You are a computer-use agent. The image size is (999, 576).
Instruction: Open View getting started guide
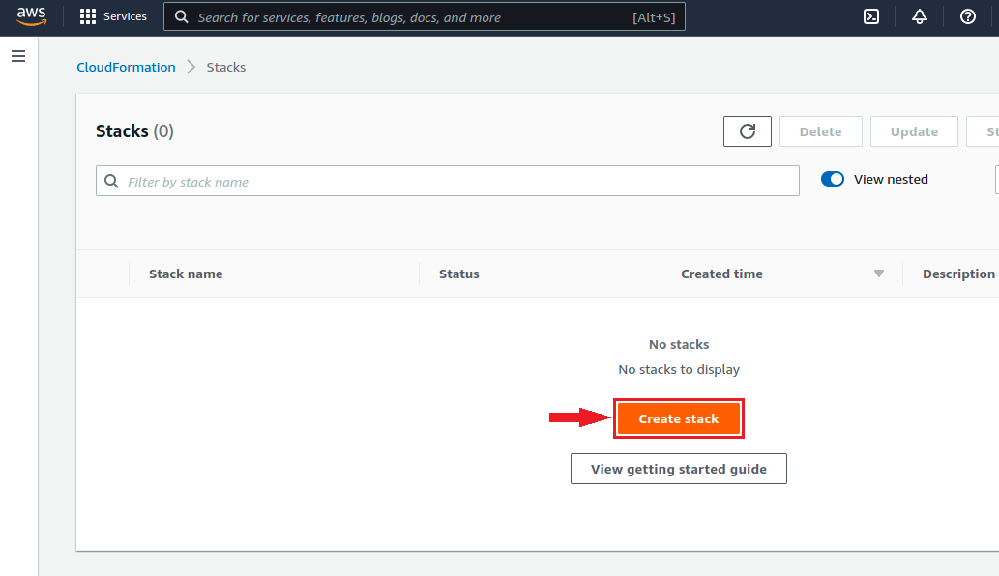coord(678,469)
